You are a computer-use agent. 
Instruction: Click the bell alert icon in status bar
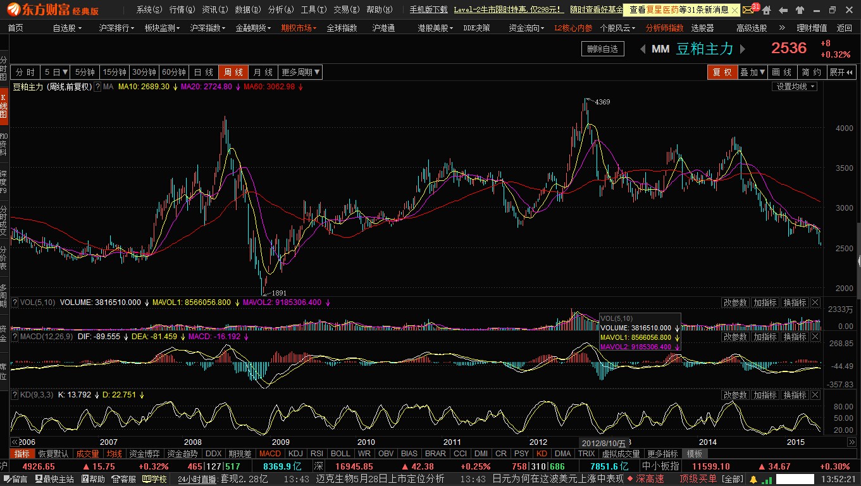(753, 479)
